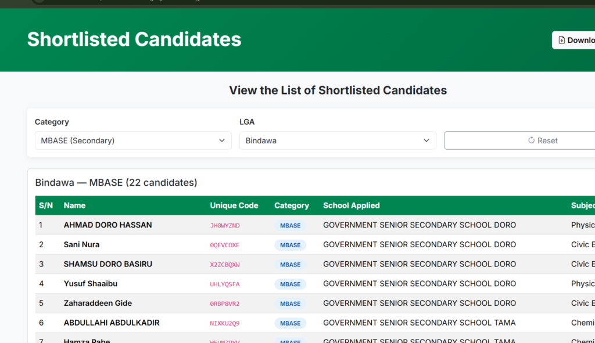Screen dimensions: 595x343
Task: Click unique code 0RBP8VR2
Action: coord(225,304)
